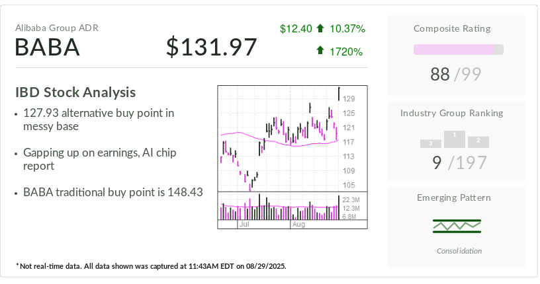Click the Alibaba Group ADR company name

tap(57, 28)
